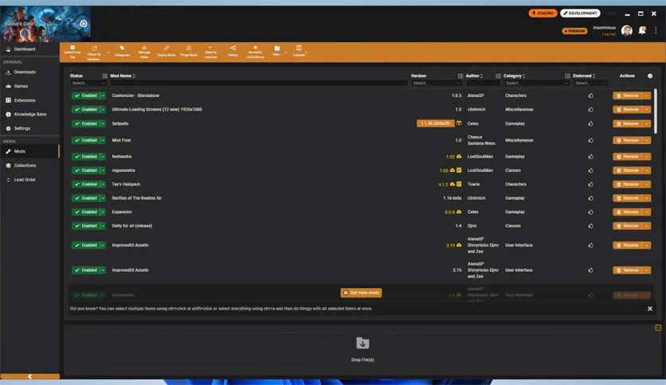This screenshot has width=666, height=385.
Task: Toggle Enabled status for Tav's Hairpack
Action: point(86,185)
